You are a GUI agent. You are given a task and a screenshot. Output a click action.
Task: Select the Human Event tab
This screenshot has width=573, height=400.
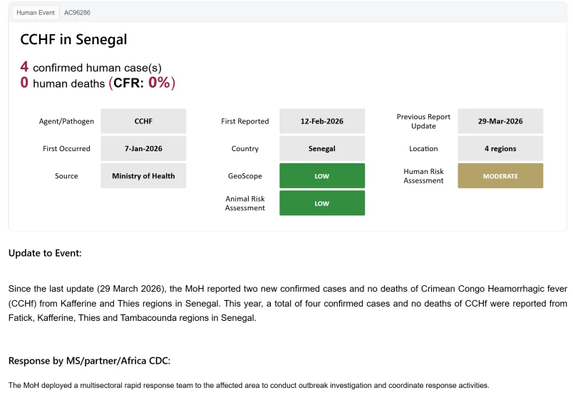36,12
